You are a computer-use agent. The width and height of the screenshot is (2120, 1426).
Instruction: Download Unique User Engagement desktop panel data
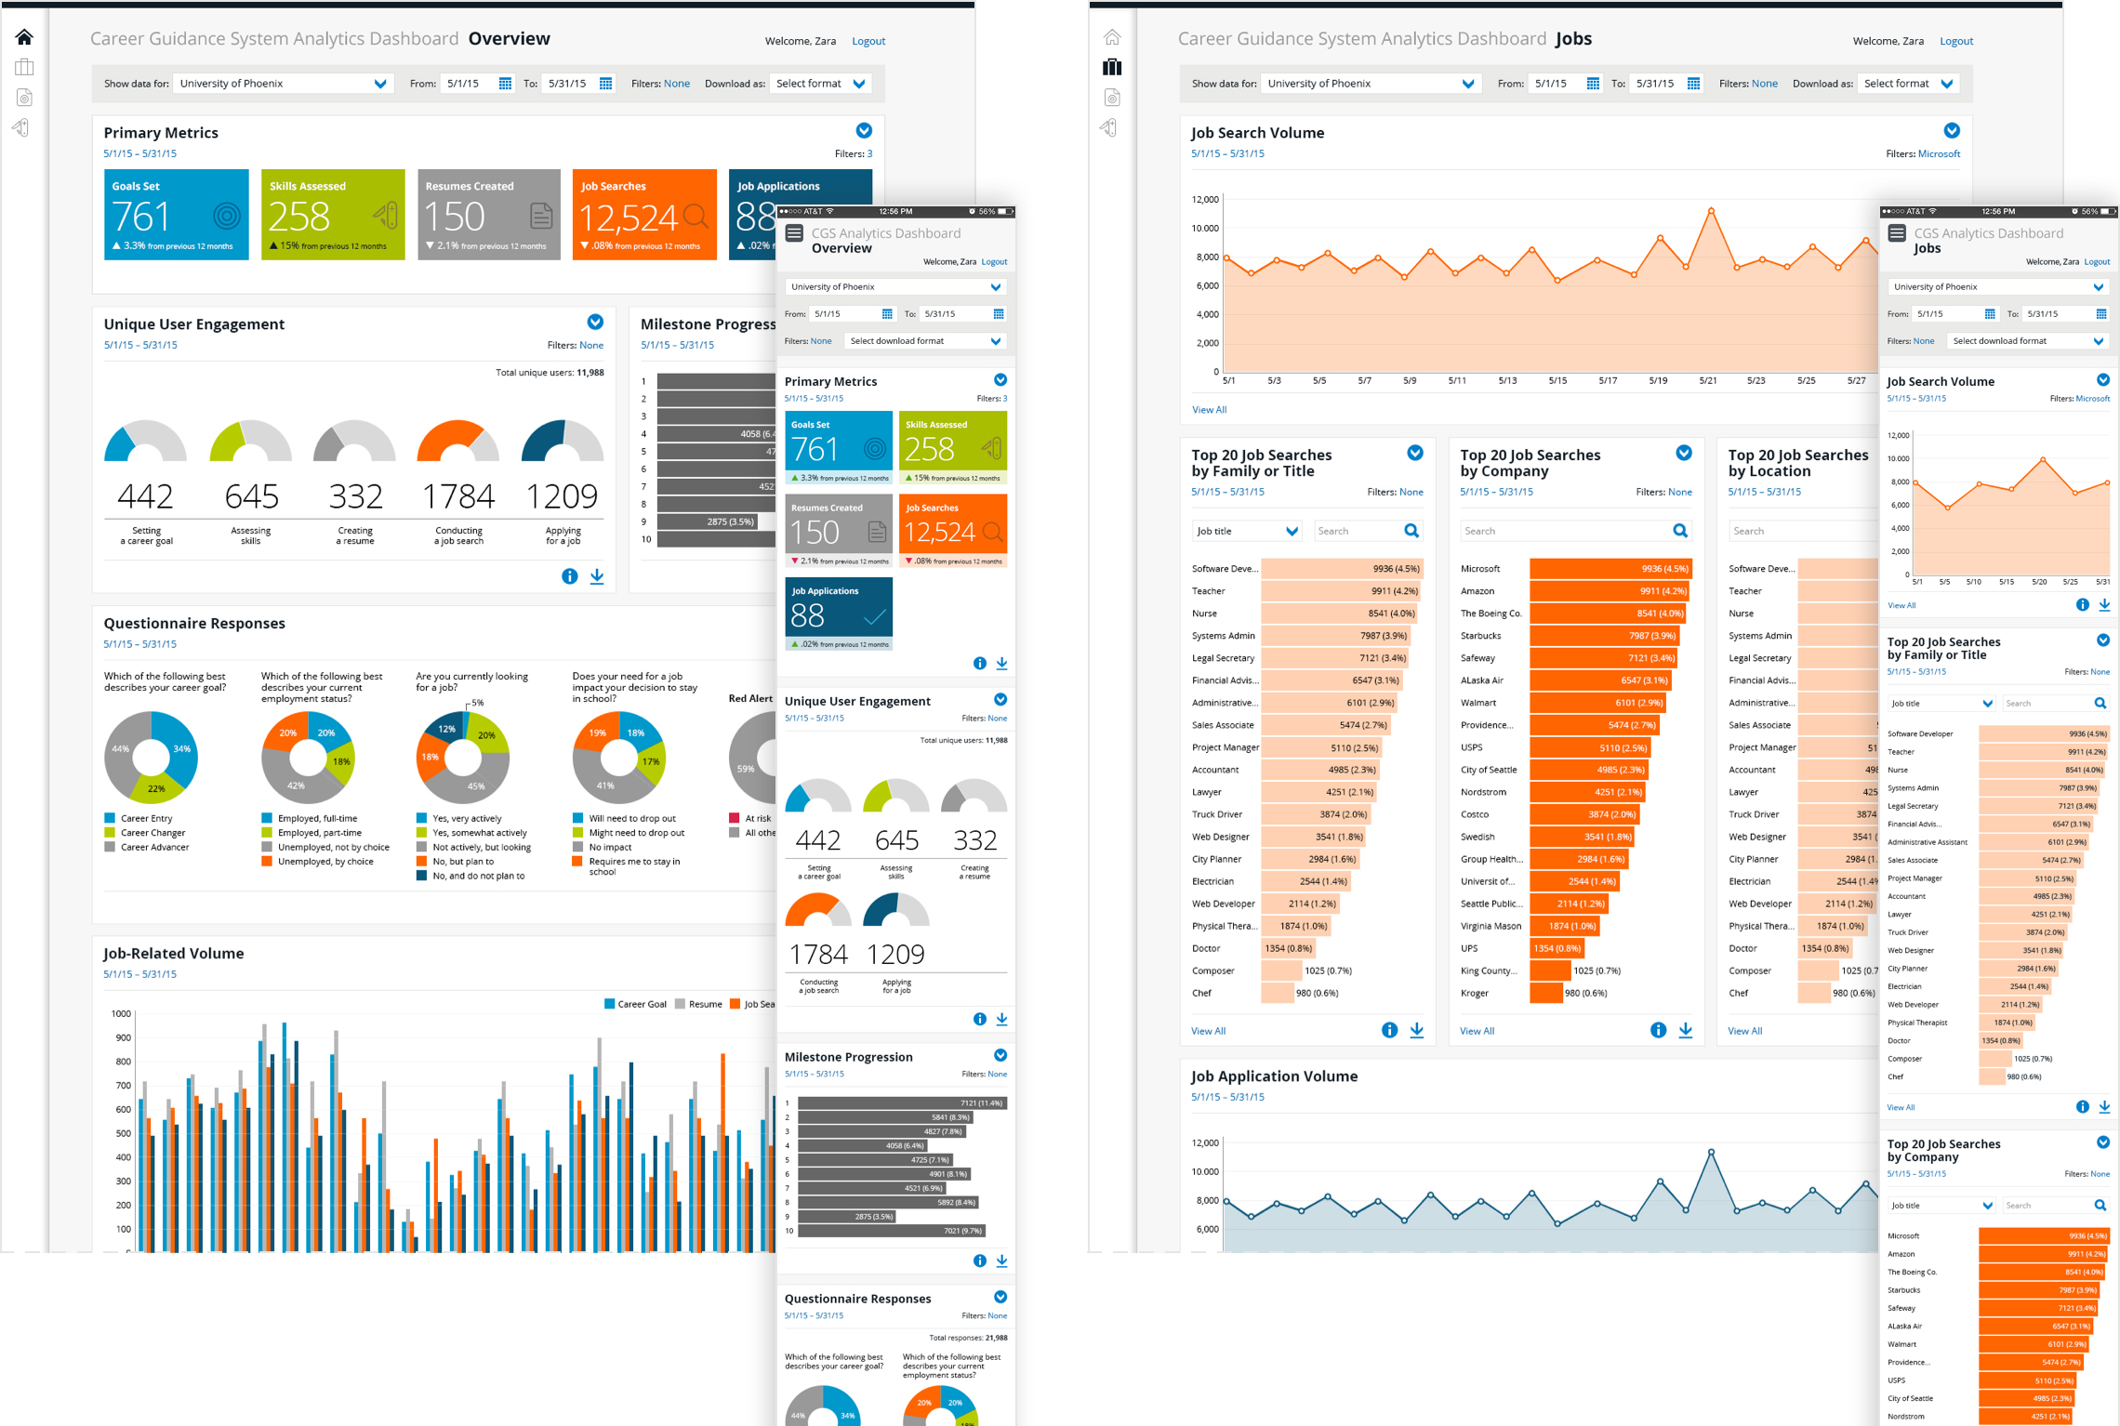597,576
